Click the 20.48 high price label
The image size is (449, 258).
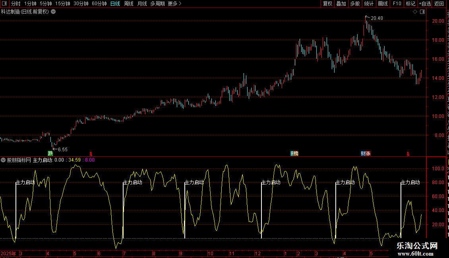click(x=377, y=18)
